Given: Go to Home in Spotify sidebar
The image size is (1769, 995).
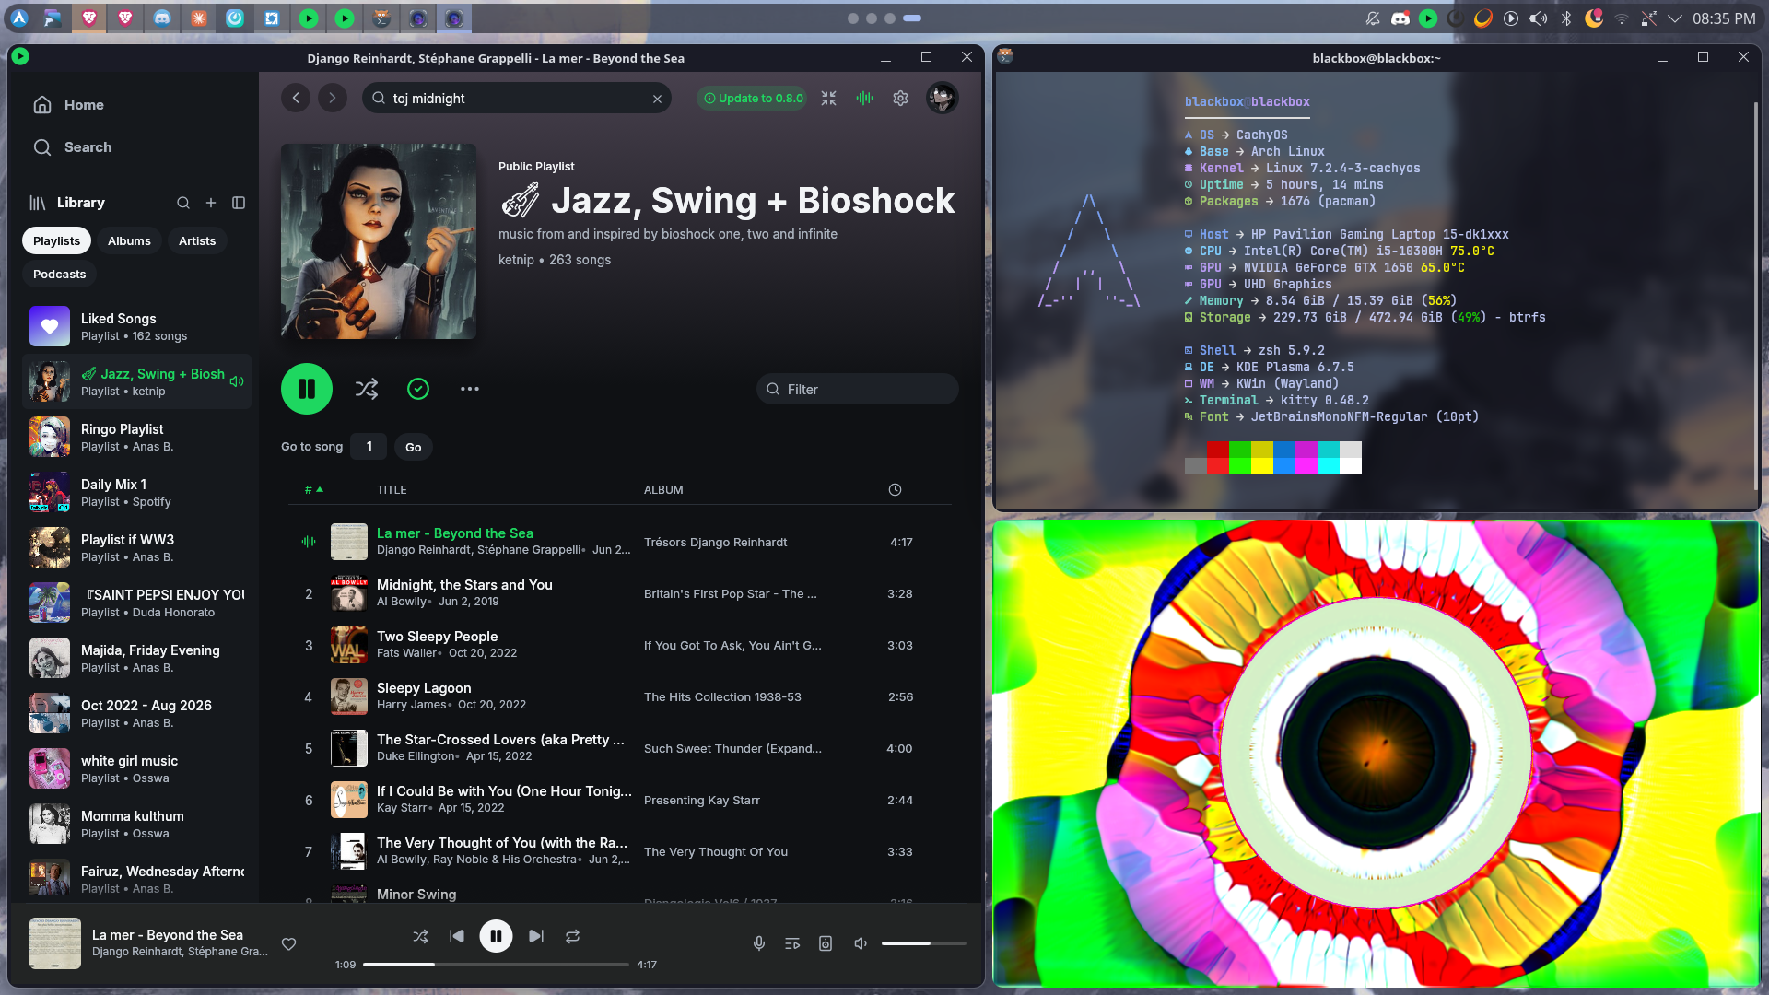Looking at the screenshot, I should pos(68,105).
